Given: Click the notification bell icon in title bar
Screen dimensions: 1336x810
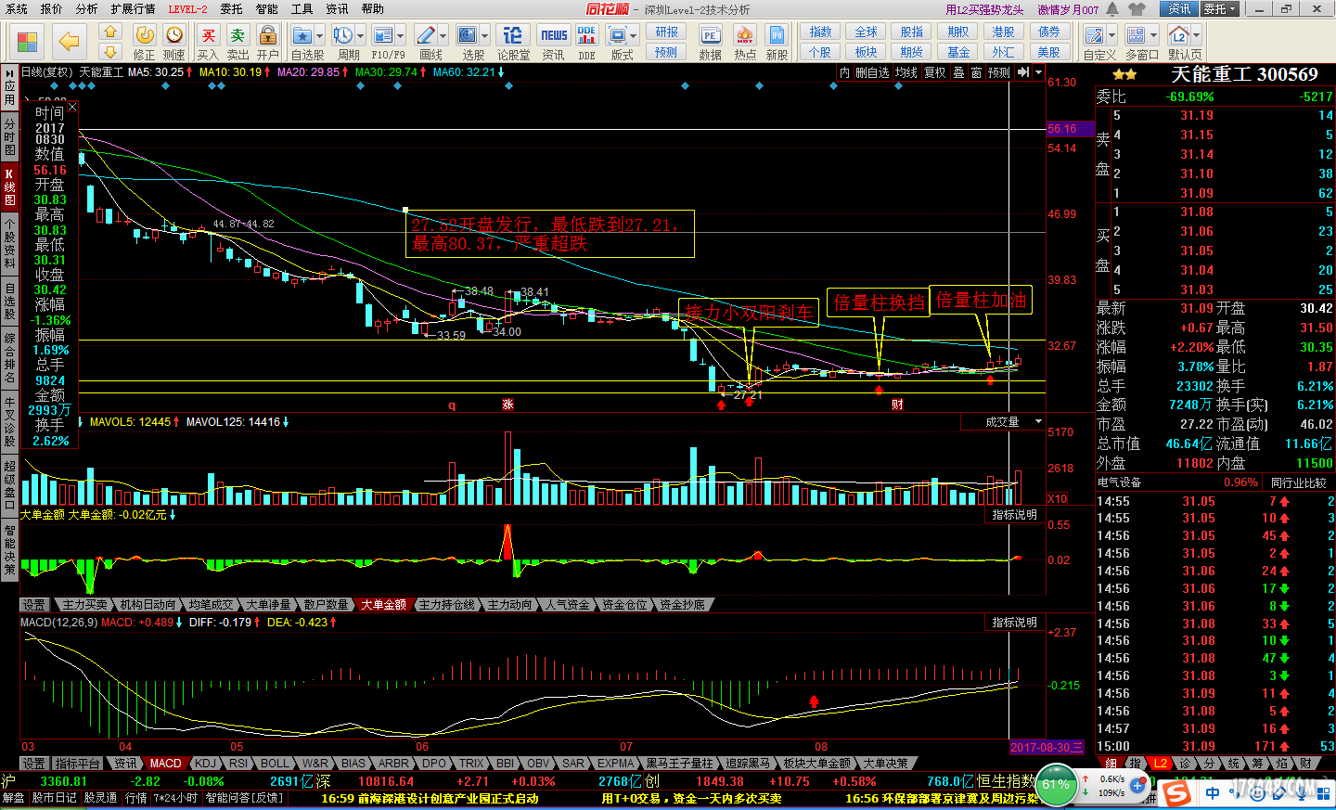Looking at the screenshot, I should [x=1112, y=9].
